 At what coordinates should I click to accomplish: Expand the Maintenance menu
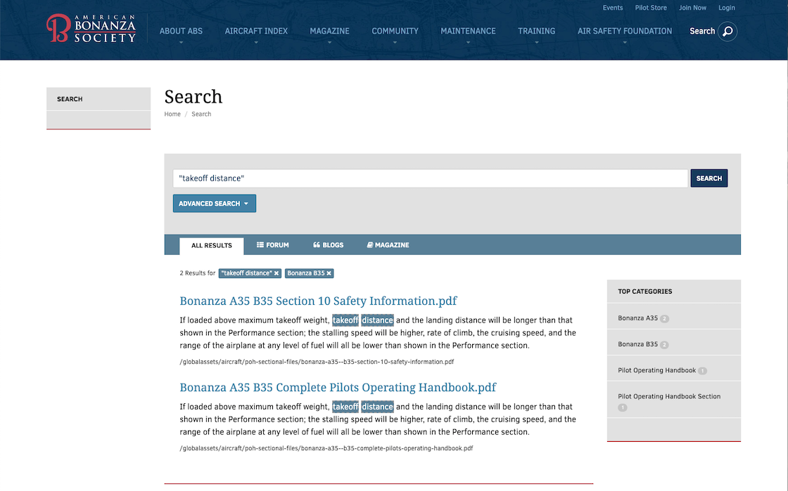click(468, 31)
